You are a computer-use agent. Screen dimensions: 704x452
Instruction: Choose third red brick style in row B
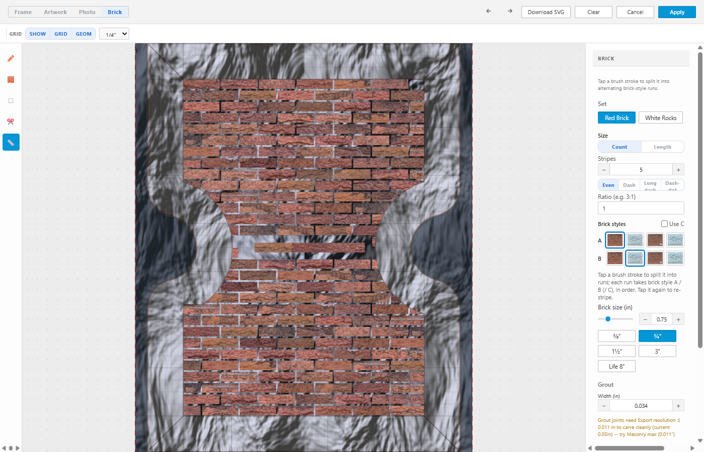click(655, 258)
